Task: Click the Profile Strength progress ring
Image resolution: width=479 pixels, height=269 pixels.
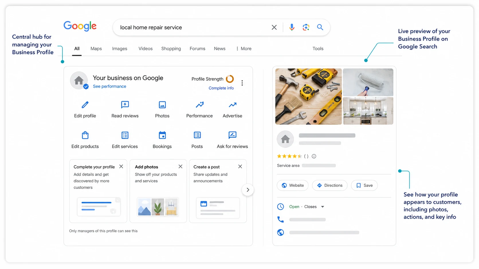Action: pyautogui.click(x=230, y=79)
